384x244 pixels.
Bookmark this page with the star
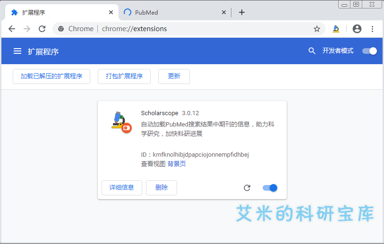tap(316, 29)
